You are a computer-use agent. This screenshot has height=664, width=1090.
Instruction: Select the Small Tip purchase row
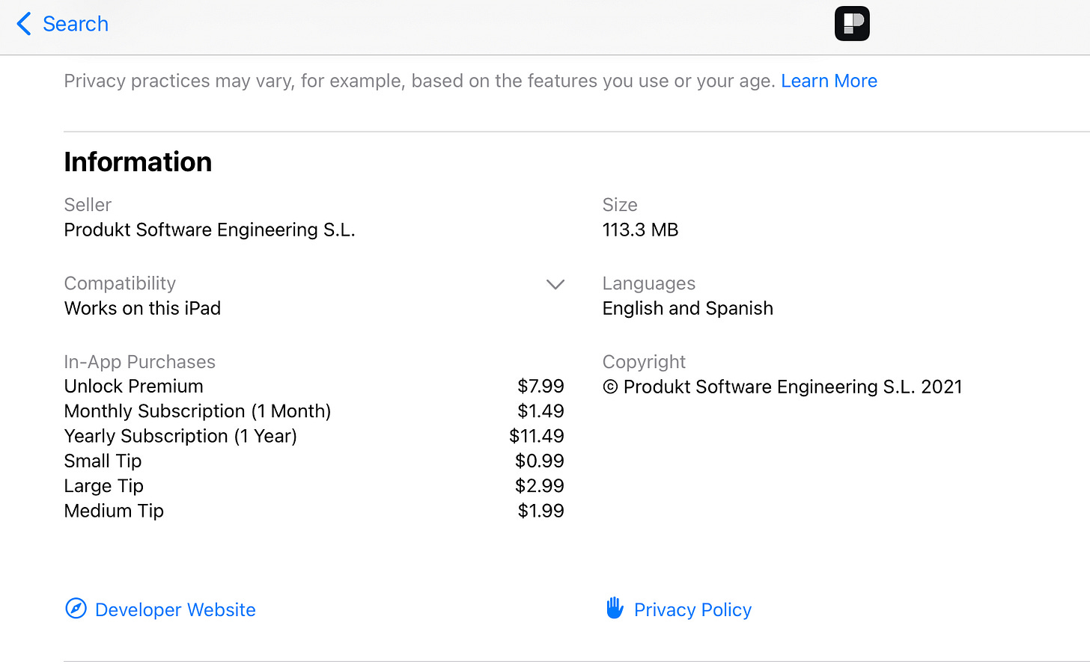(314, 461)
